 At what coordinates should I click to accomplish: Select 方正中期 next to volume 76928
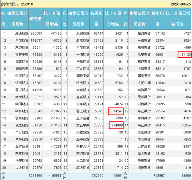(x=22, y=55)
